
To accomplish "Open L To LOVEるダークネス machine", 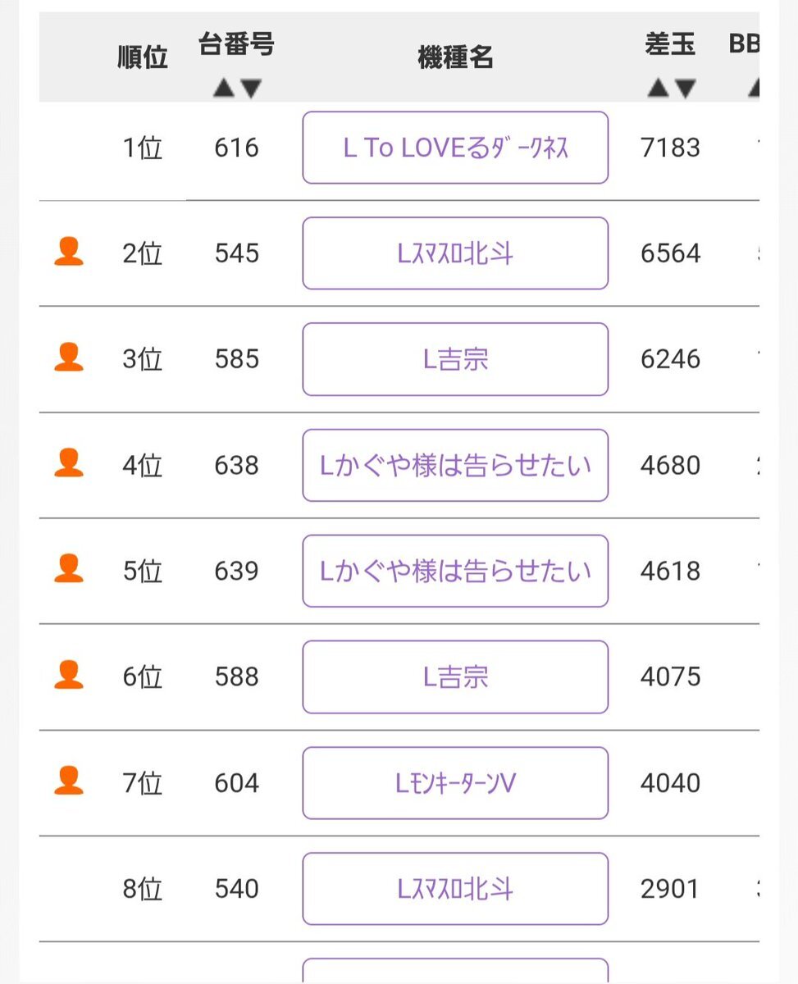I will click(455, 148).
